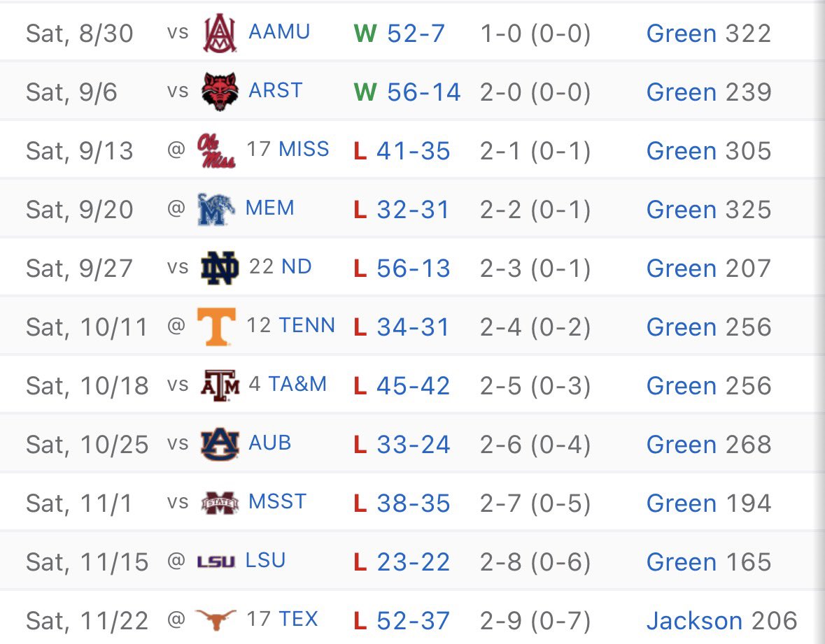
Task: Click the Tennessee orange T logo
Action: 216,327
